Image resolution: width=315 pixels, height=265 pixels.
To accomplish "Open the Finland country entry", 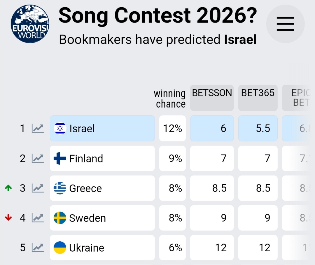I will (102, 158).
